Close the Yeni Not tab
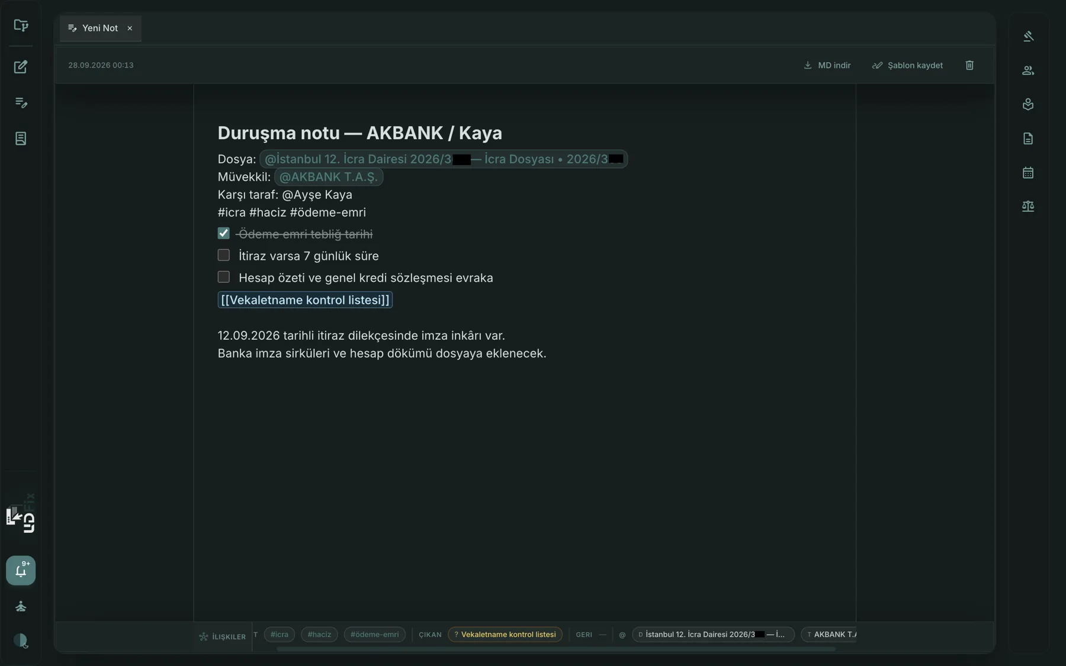The width and height of the screenshot is (1066, 666). click(130, 28)
